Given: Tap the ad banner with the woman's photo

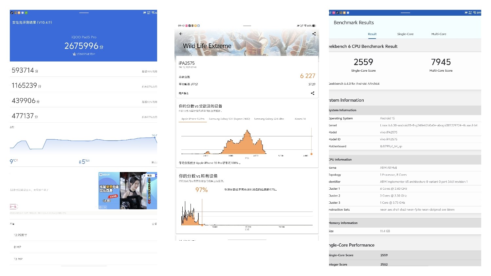Looking at the screenshot, I should pyautogui.click(x=127, y=191).
